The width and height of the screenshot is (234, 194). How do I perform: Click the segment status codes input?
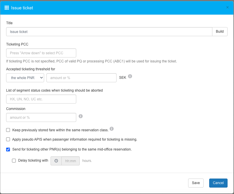click(x=41, y=99)
